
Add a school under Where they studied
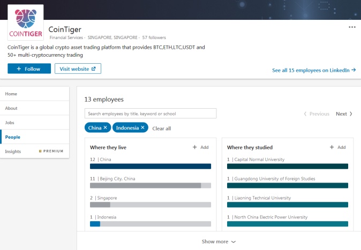pos(338,147)
